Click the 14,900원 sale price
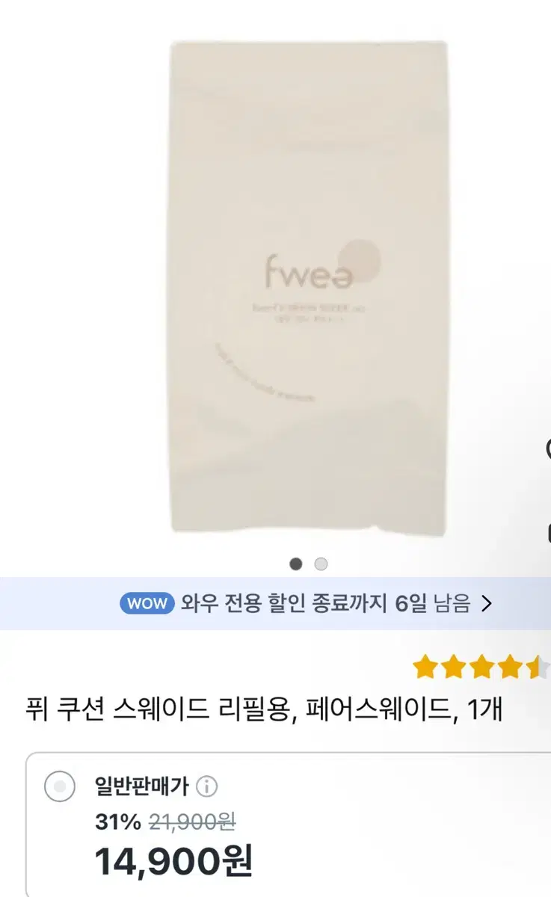 pos(173,860)
